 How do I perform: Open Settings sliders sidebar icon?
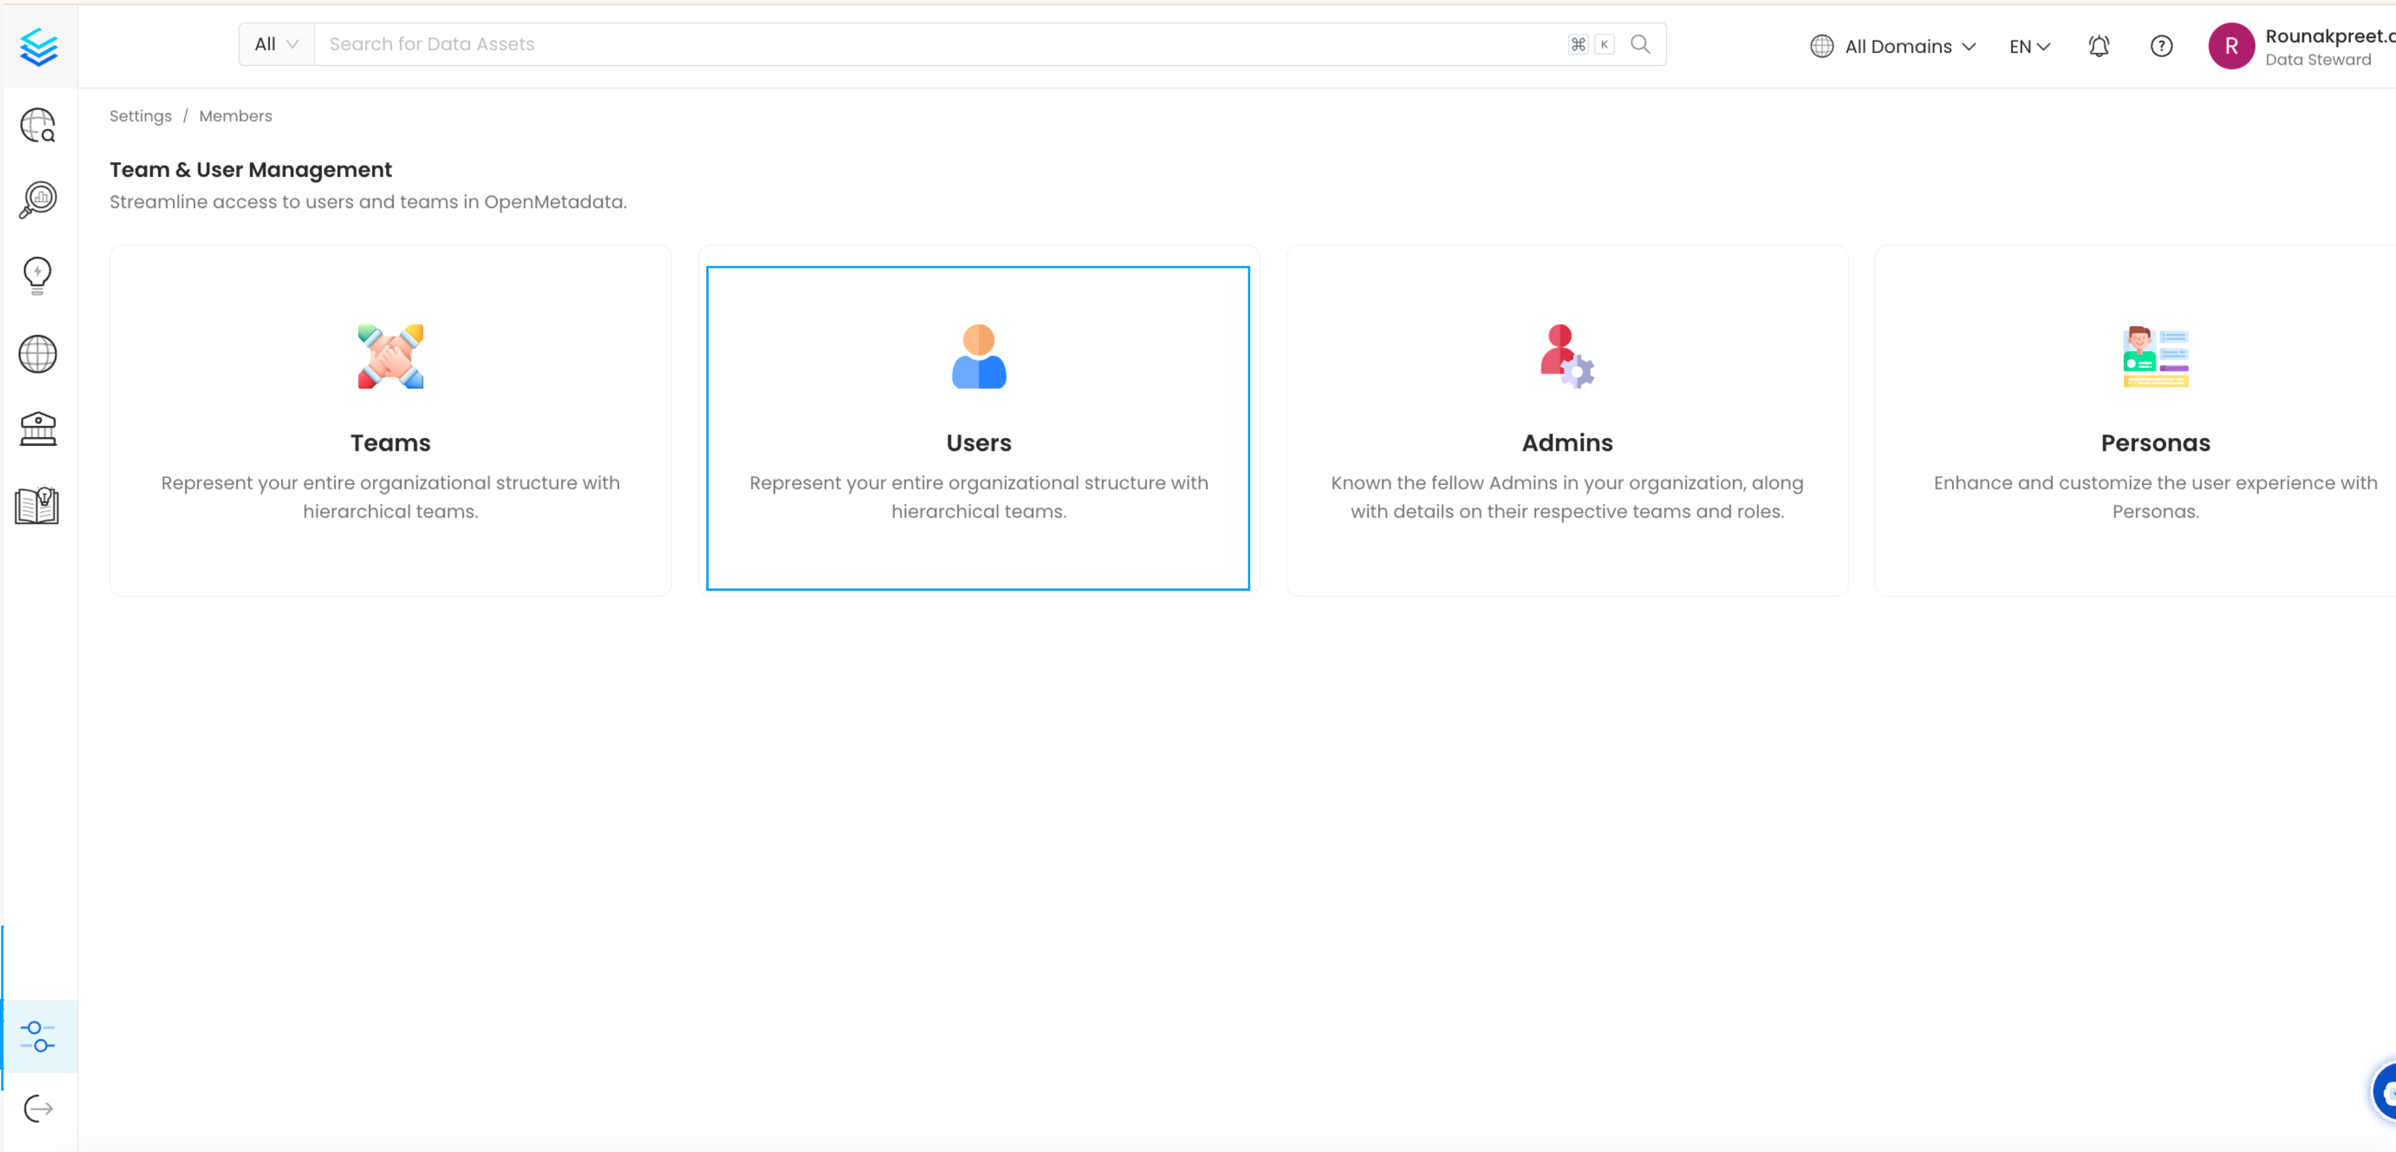tap(38, 1036)
